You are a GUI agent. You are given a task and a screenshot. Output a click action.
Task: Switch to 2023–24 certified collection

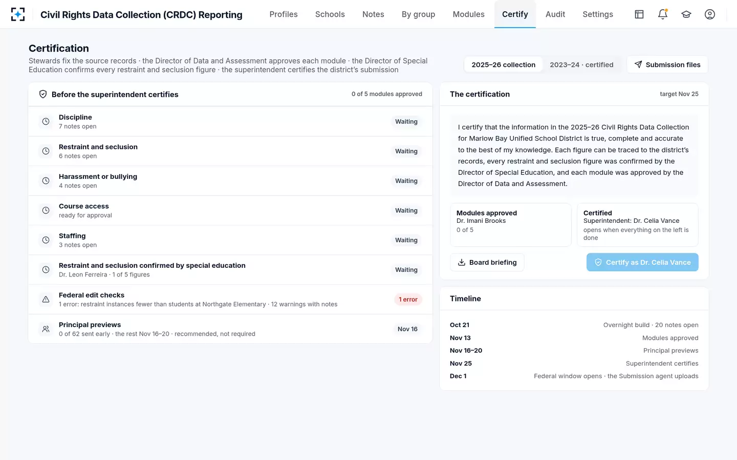[581, 64]
